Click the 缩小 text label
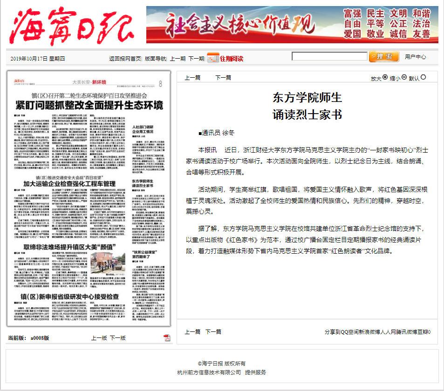444x391 pixels. (395, 78)
